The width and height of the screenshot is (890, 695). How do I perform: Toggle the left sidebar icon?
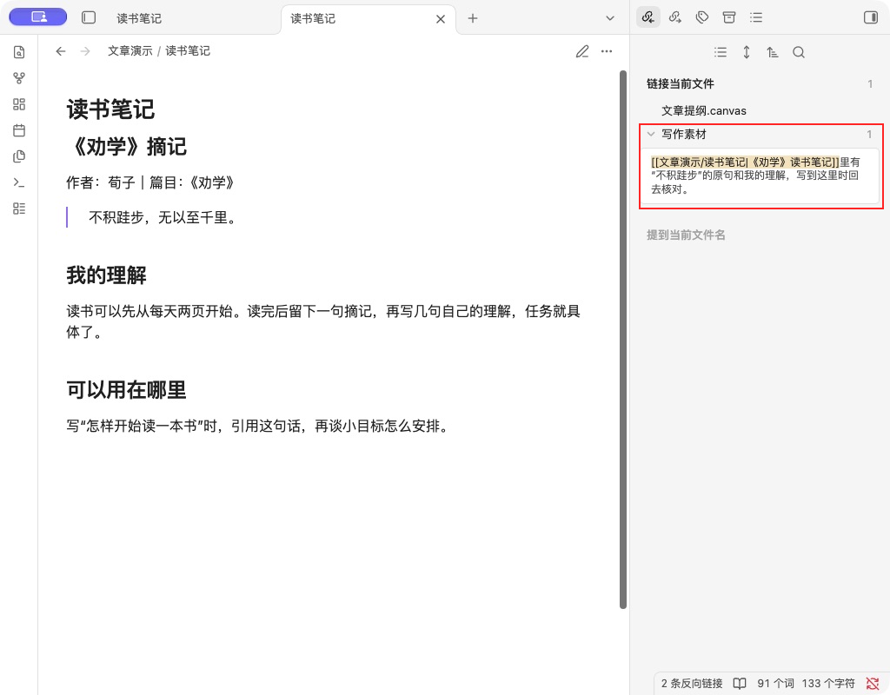point(89,17)
